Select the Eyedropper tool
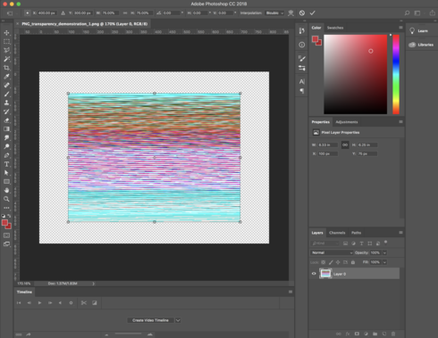The image size is (438, 338). (x=6, y=77)
